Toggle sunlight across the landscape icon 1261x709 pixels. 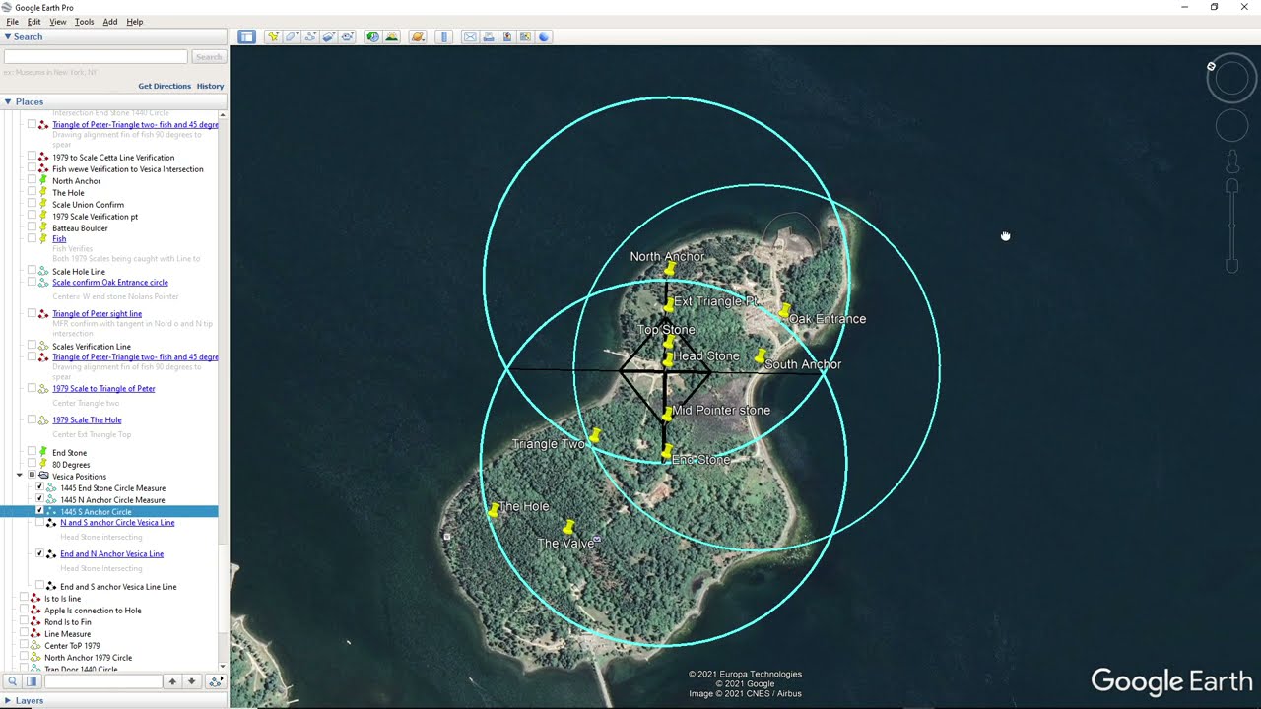[x=391, y=36]
